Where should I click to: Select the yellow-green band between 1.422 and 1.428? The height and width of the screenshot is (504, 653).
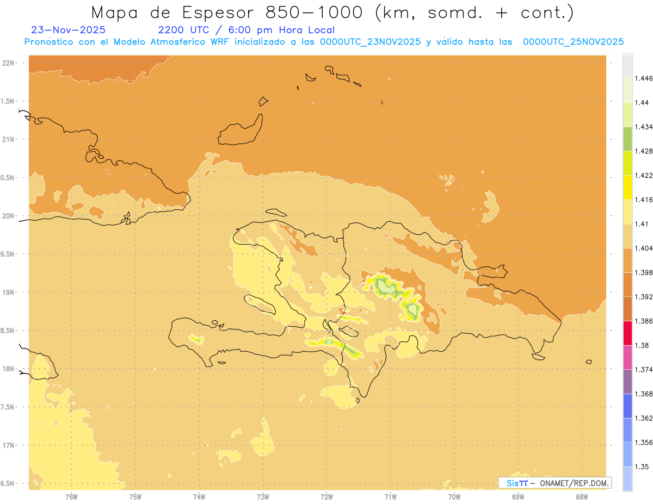point(627,163)
